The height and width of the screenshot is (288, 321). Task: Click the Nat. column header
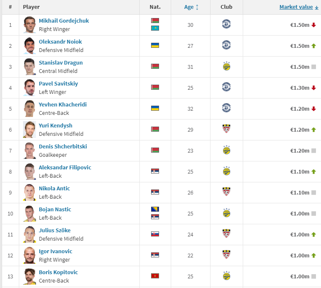155,7
